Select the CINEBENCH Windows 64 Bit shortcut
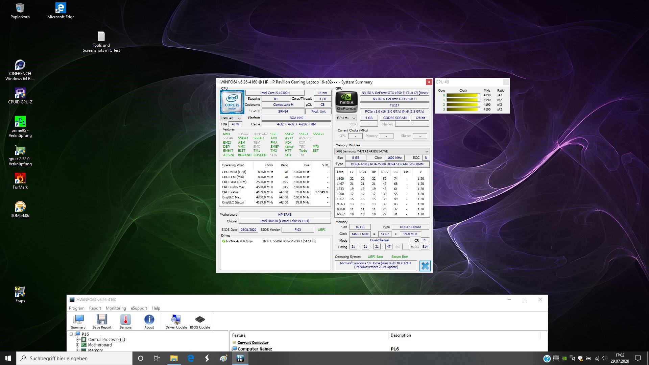The image size is (649, 365). [20, 70]
